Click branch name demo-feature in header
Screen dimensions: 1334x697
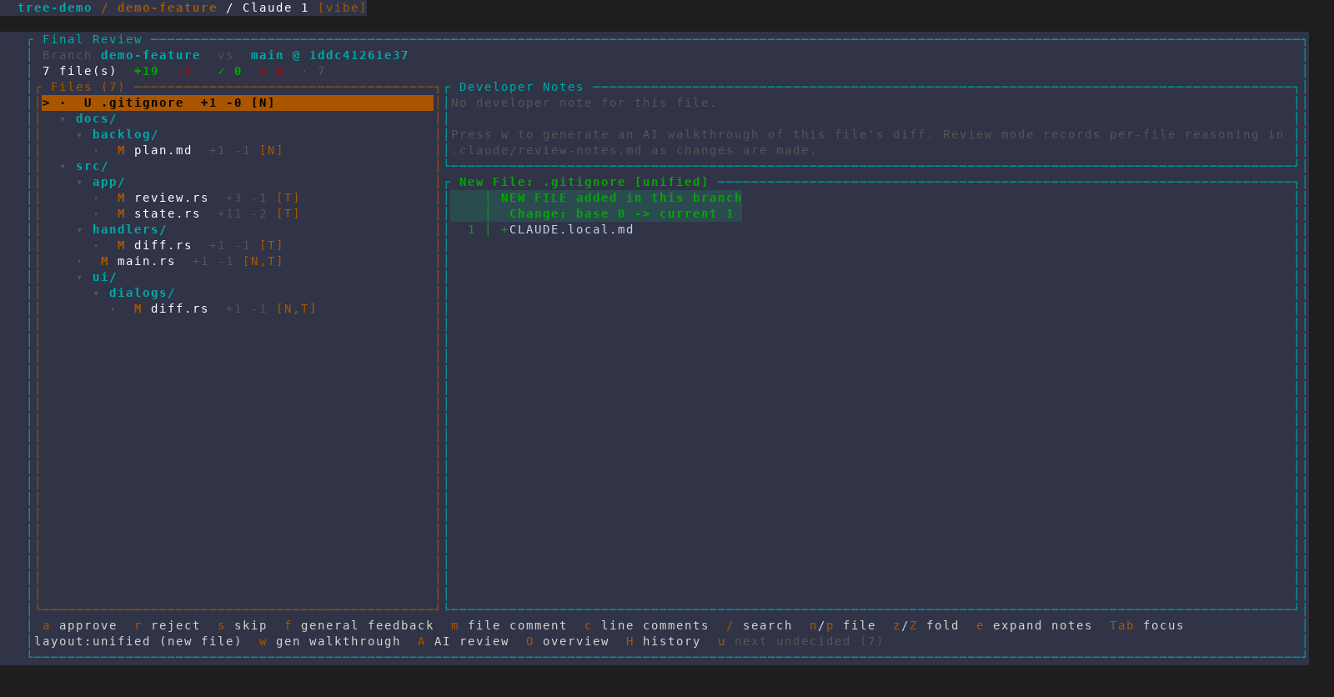click(150, 55)
